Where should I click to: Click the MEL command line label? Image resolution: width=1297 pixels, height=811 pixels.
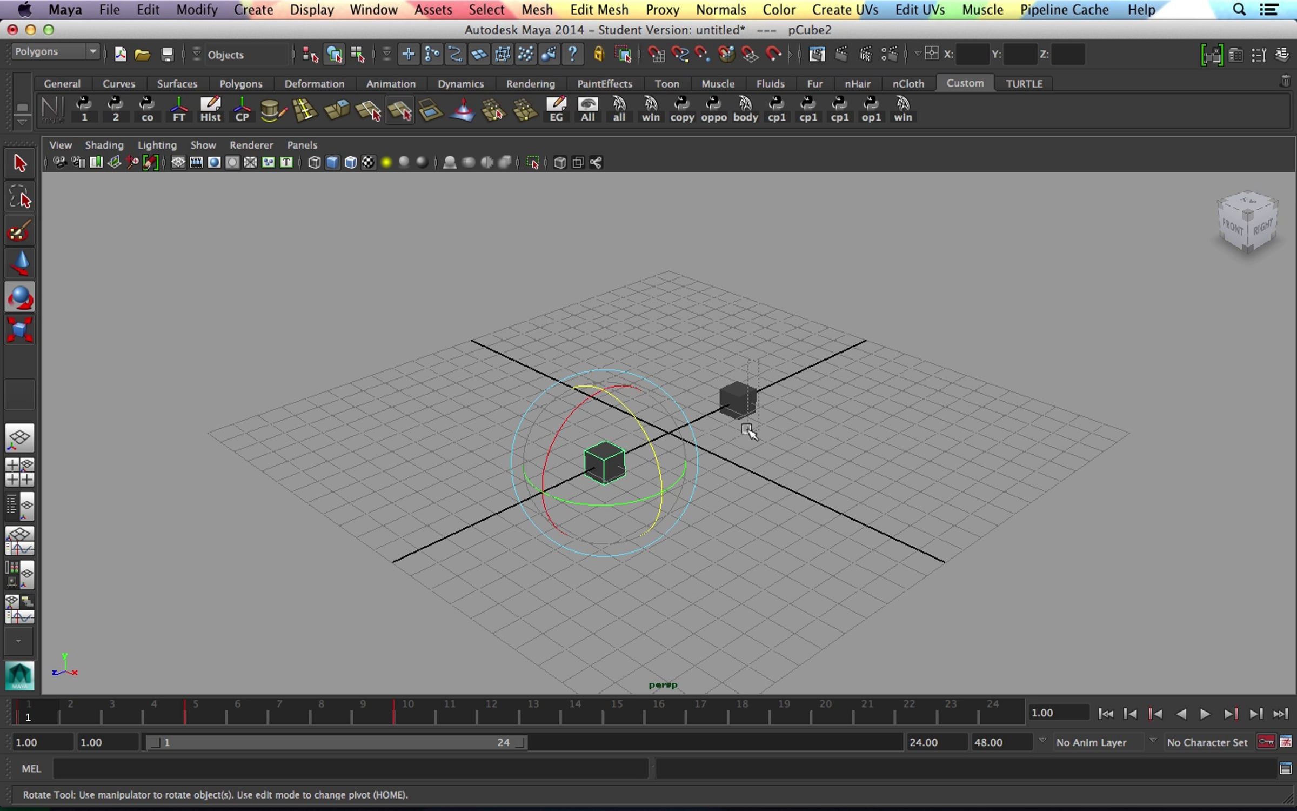pos(31,768)
